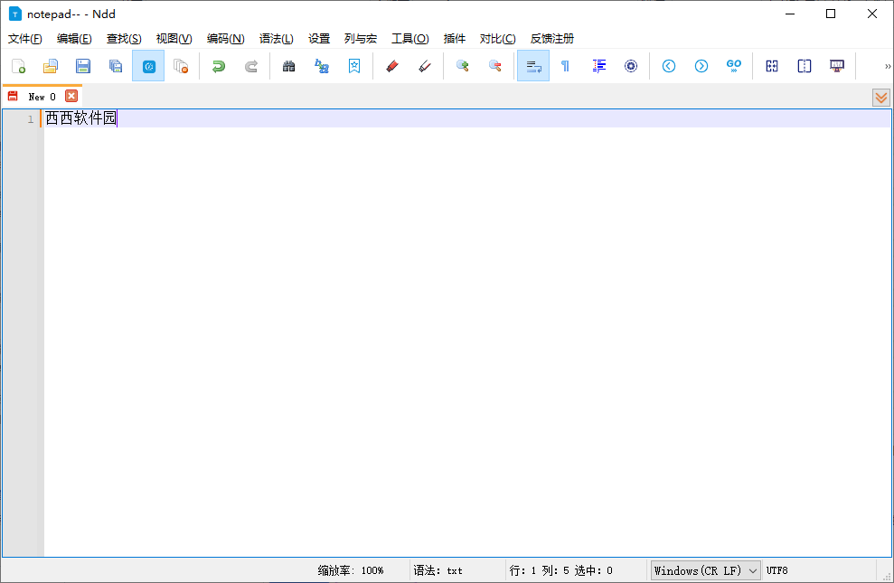Click the row and column status
Image resolution: width=894 pixels, height=583 pixels.
[x=561, y=570]
